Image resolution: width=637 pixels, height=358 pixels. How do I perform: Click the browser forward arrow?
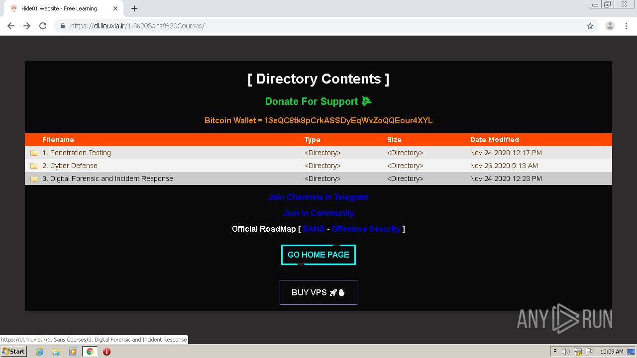tap(27, 26)
